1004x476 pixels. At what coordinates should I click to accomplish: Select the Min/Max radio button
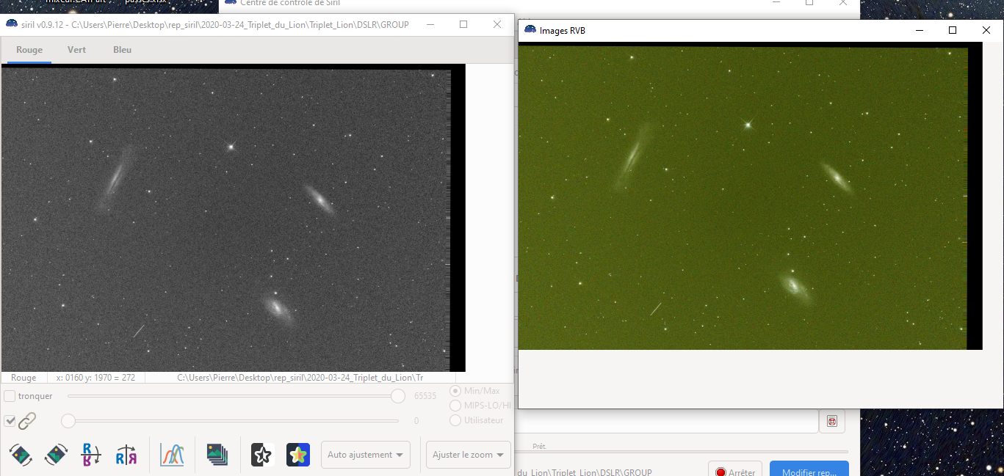(455, 391)
